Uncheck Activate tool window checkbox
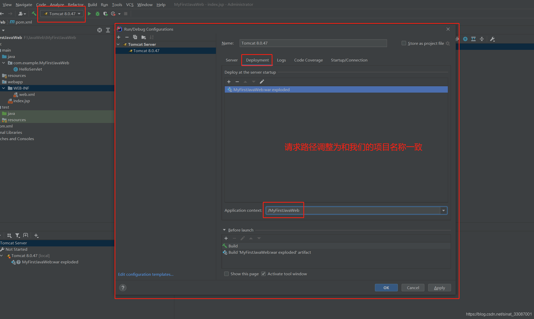The height and width of the screenshot is (319, 534). (x=263, y=274)
